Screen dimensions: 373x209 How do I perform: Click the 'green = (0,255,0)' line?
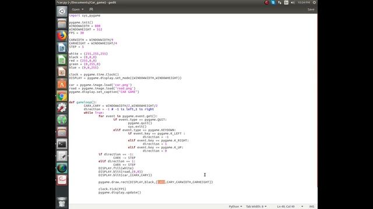[85, 64]
